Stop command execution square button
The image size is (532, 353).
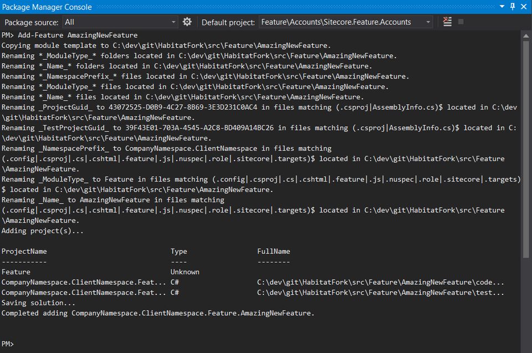click(461, 22)
